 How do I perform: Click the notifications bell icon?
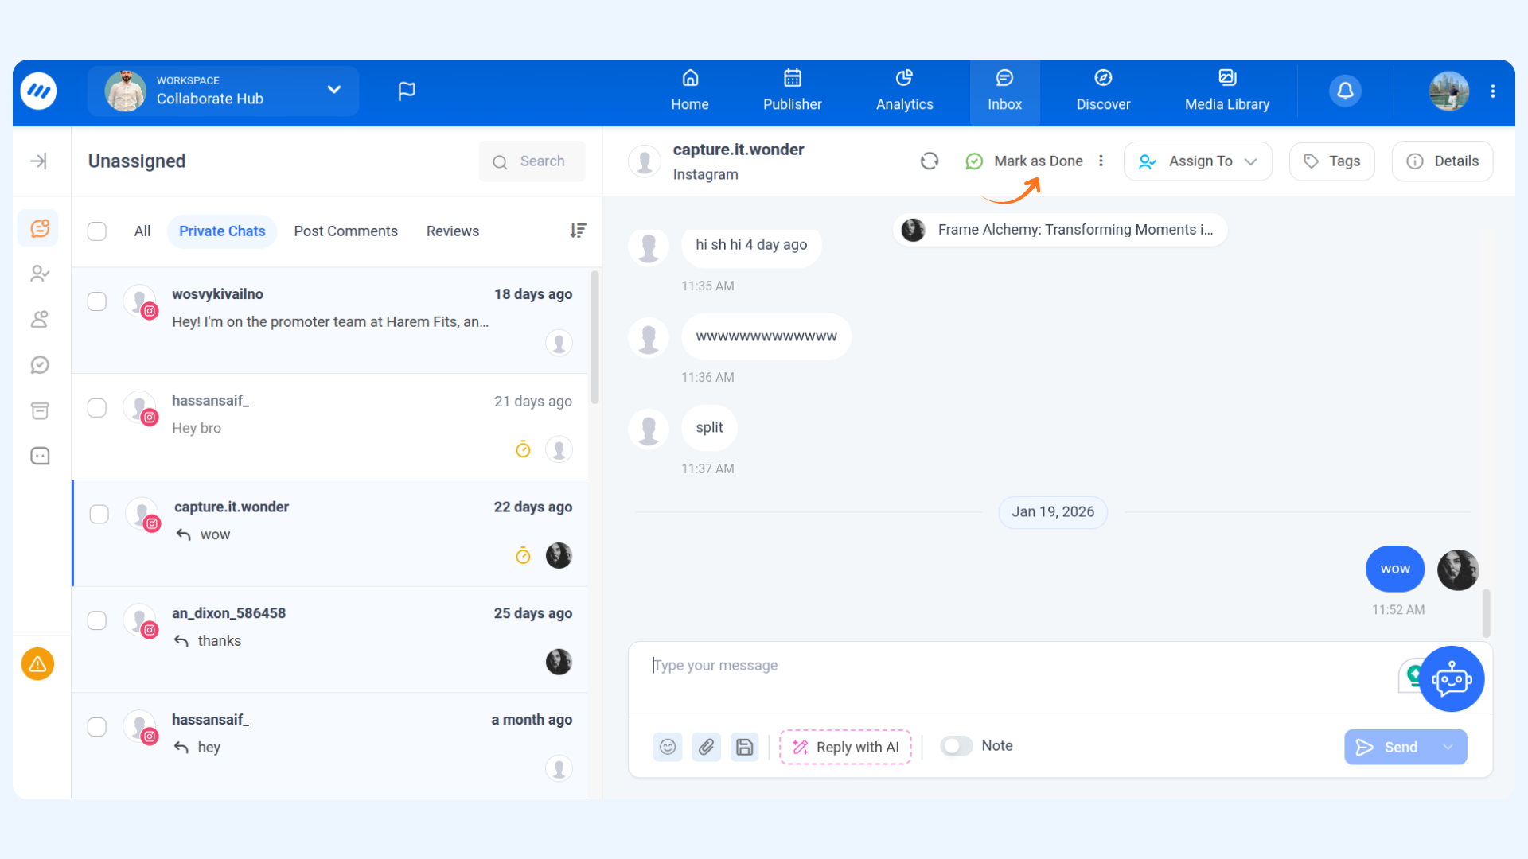click(1345, 91)
